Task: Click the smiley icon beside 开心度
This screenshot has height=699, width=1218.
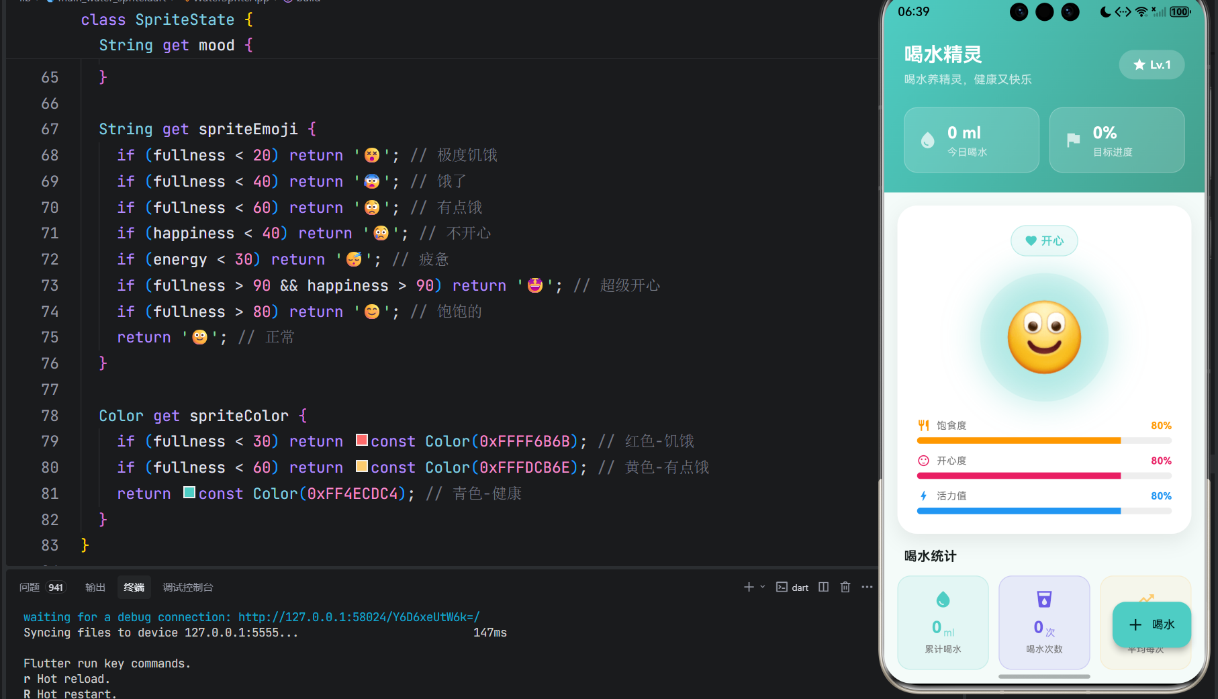Action: (925, 460)
